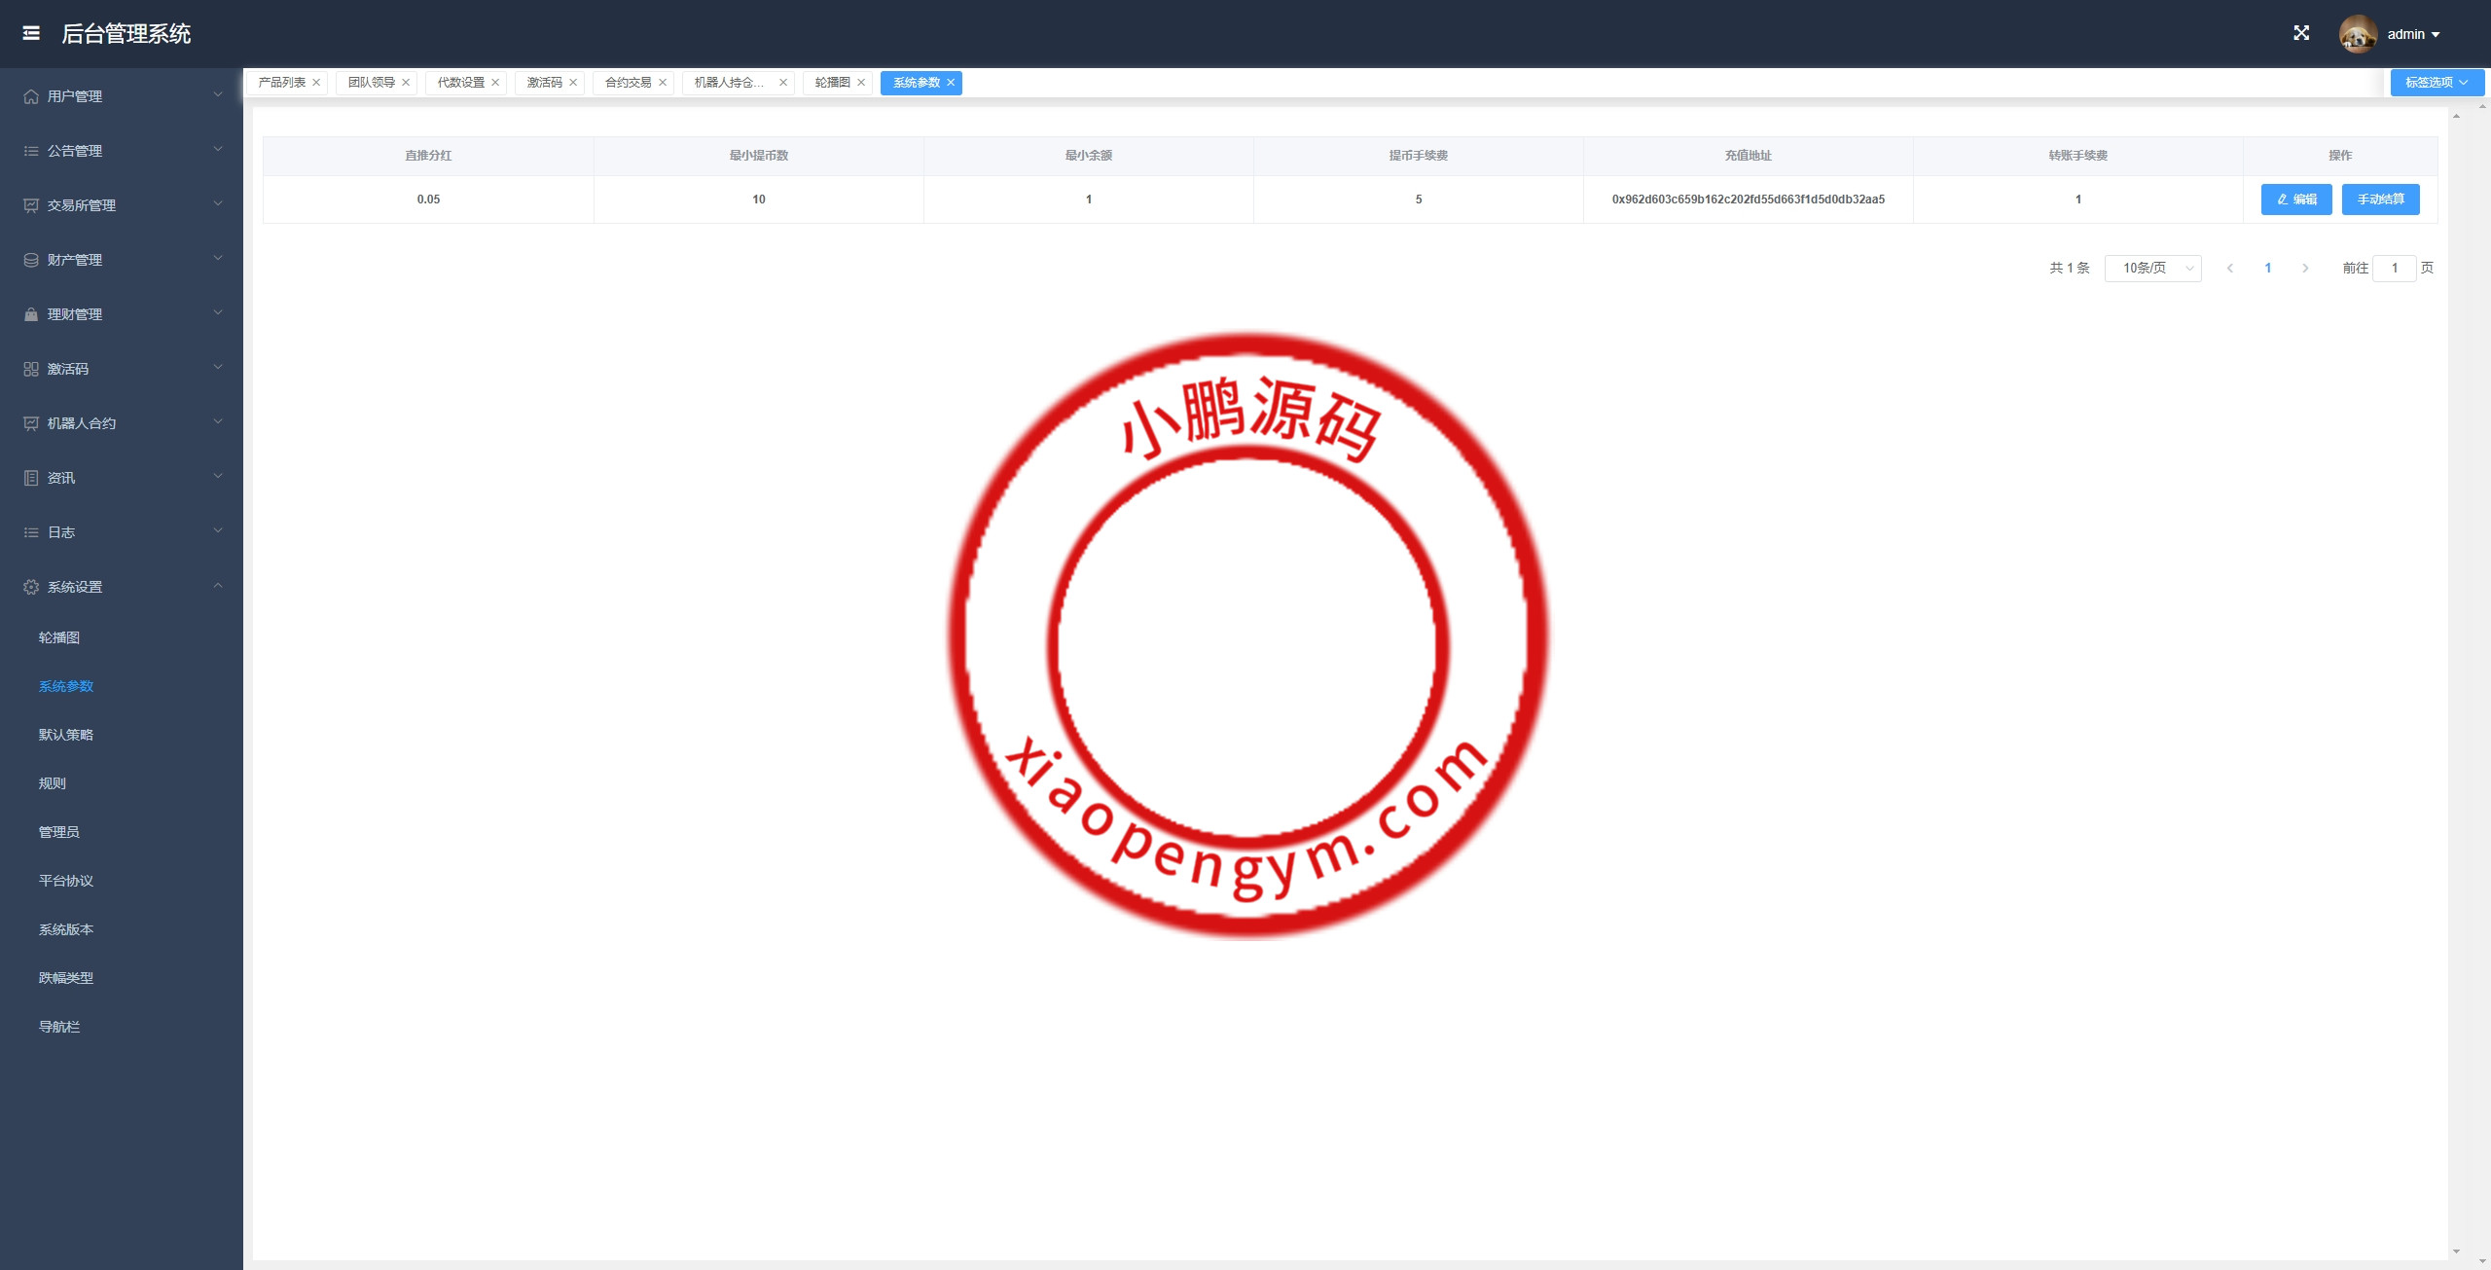
Task: Click the 用户管理 home icon
Action: coord(31,96)
